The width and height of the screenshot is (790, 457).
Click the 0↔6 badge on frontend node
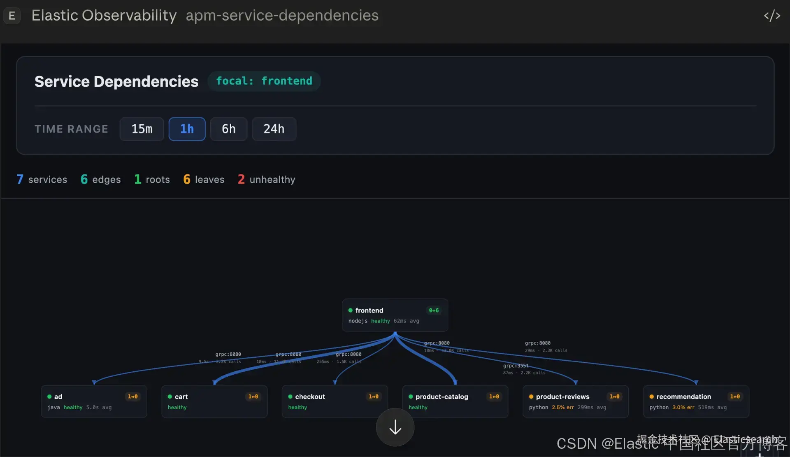point(434,310)
